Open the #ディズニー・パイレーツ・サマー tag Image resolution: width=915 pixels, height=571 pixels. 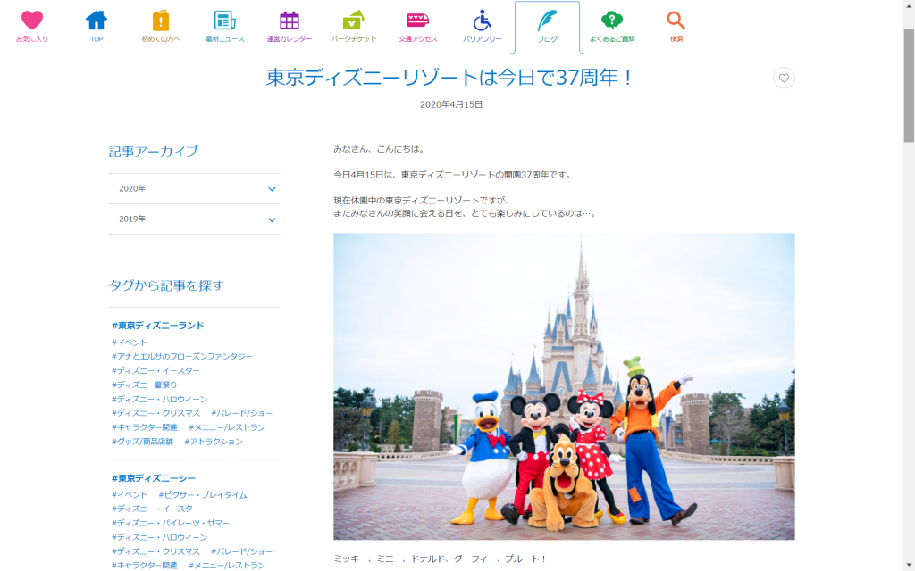pyautogui.click(x=171, y=523)
